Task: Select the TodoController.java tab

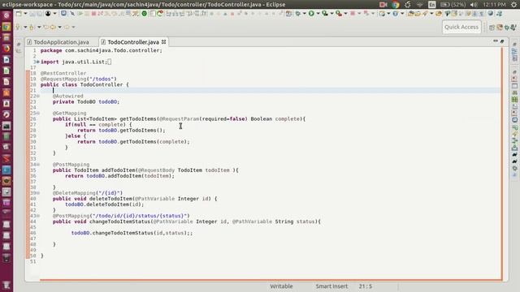Action: (132, 42)
